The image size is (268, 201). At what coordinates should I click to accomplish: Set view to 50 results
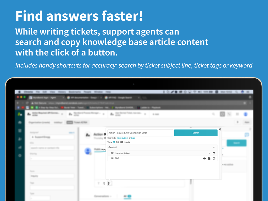click(118, 142)
